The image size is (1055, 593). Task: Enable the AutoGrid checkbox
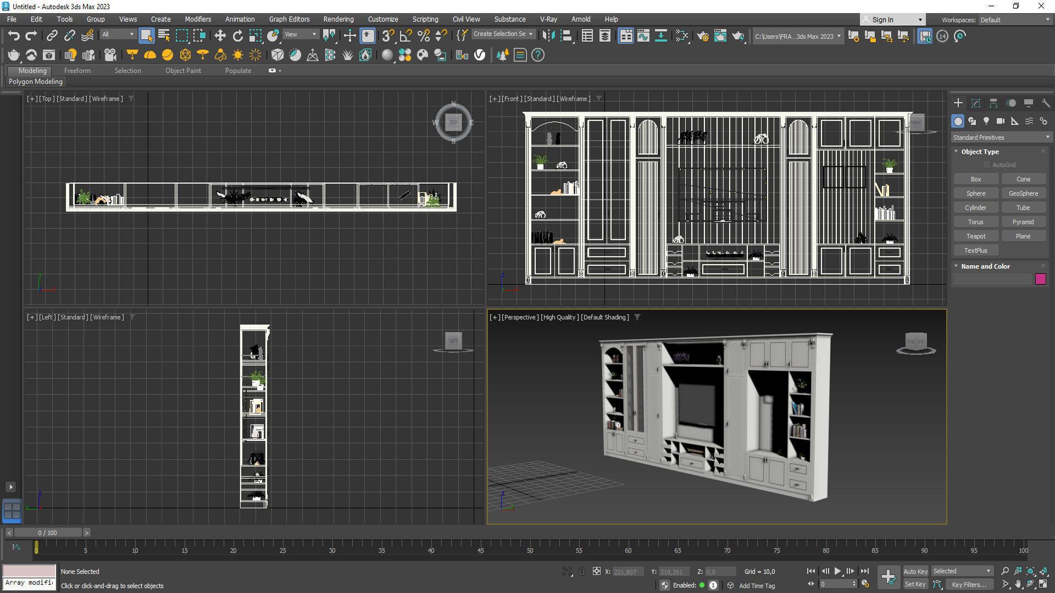[987, 165]
